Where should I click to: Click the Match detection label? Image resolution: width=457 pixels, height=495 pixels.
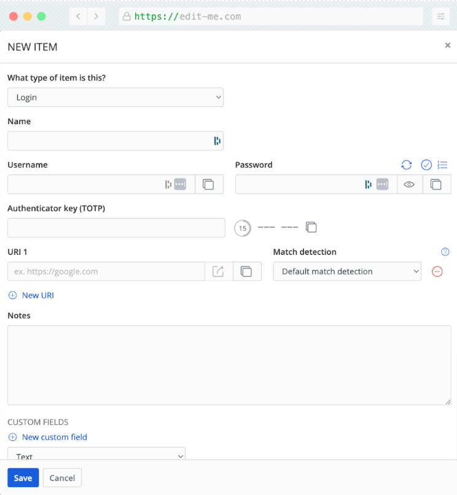point(305,252)
